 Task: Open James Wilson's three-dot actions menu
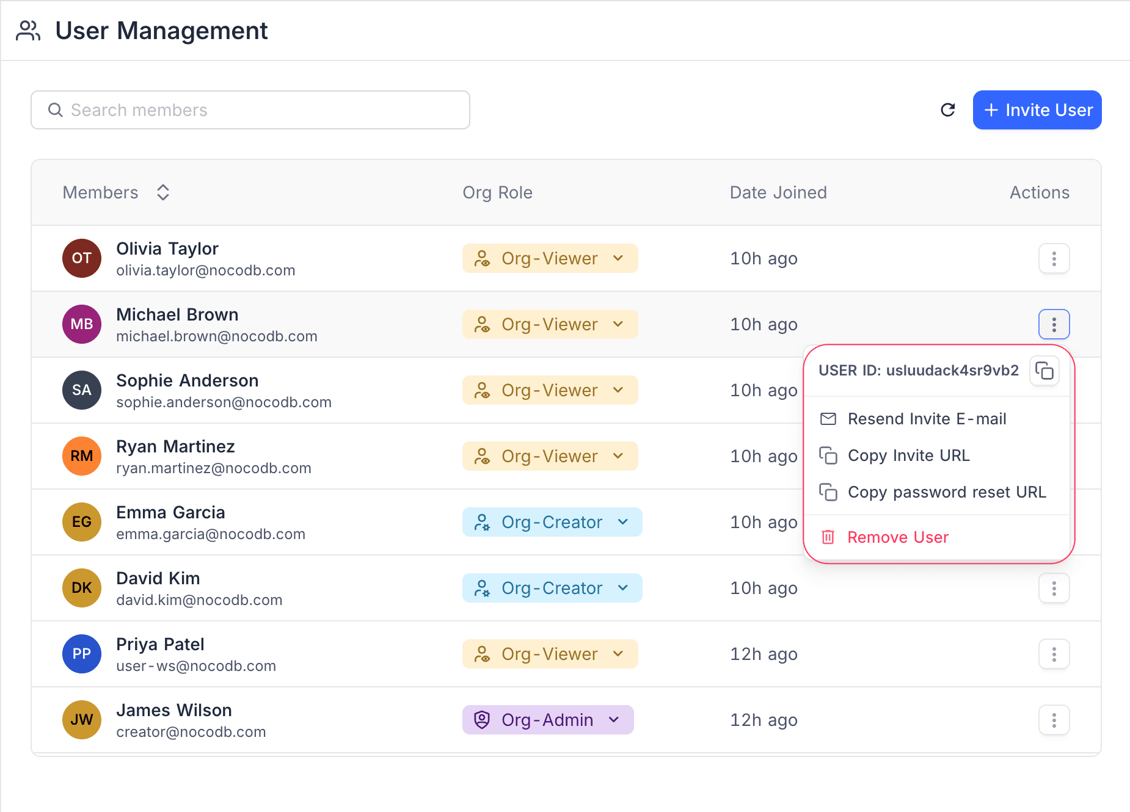coord(1054,720)
